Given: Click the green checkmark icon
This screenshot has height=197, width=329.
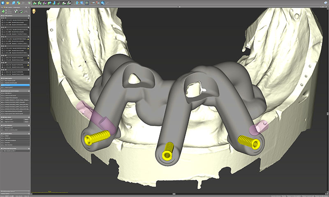Looking at the screenshot, I should (20, 12).
